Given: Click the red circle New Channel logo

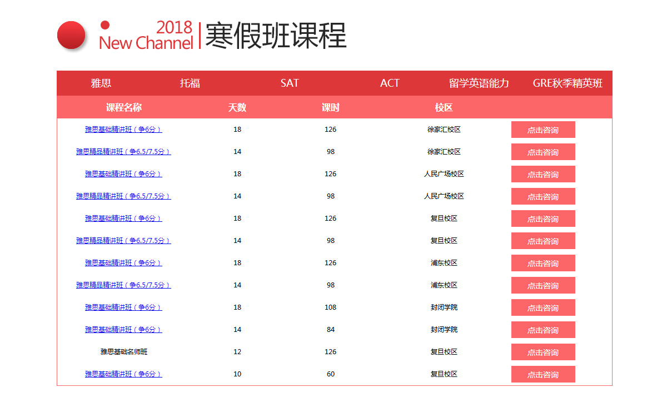Looking at the screenshot, I should point(71,35).
